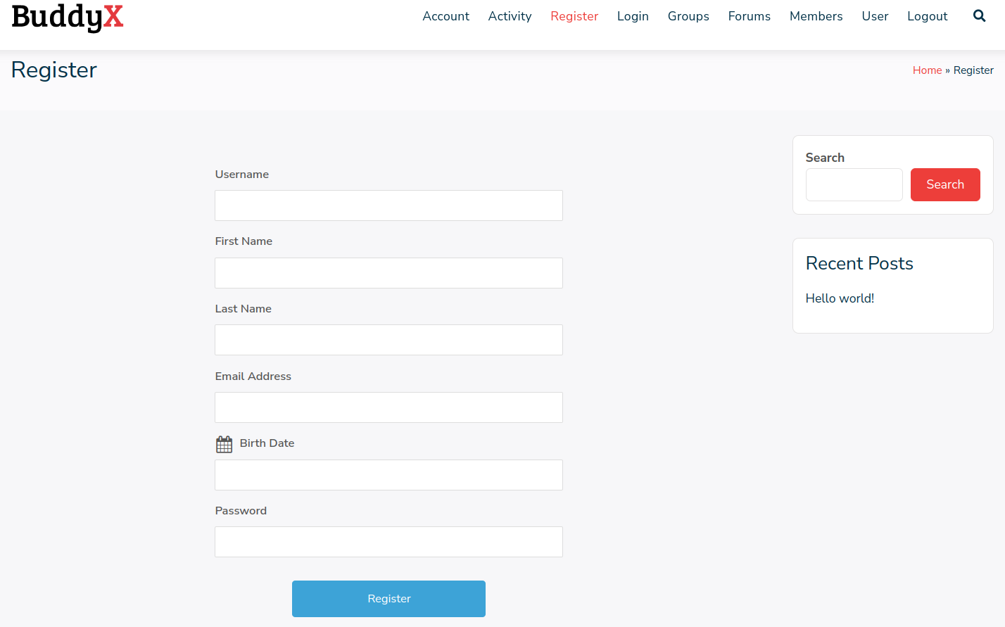Open the User menu item
This screenshot has width=1005, height=627.
(875, 16)
